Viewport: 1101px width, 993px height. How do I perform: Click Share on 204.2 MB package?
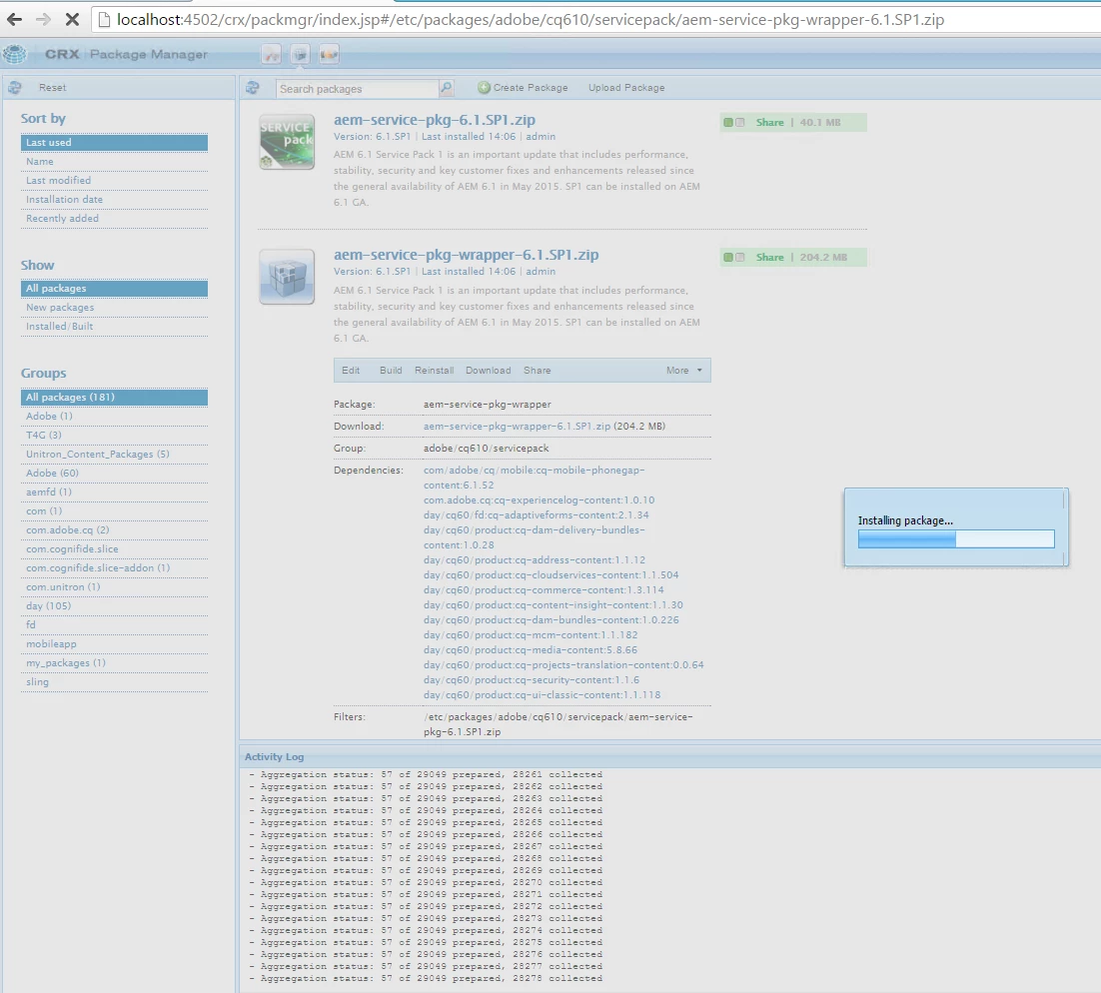[x=769, y=257]
